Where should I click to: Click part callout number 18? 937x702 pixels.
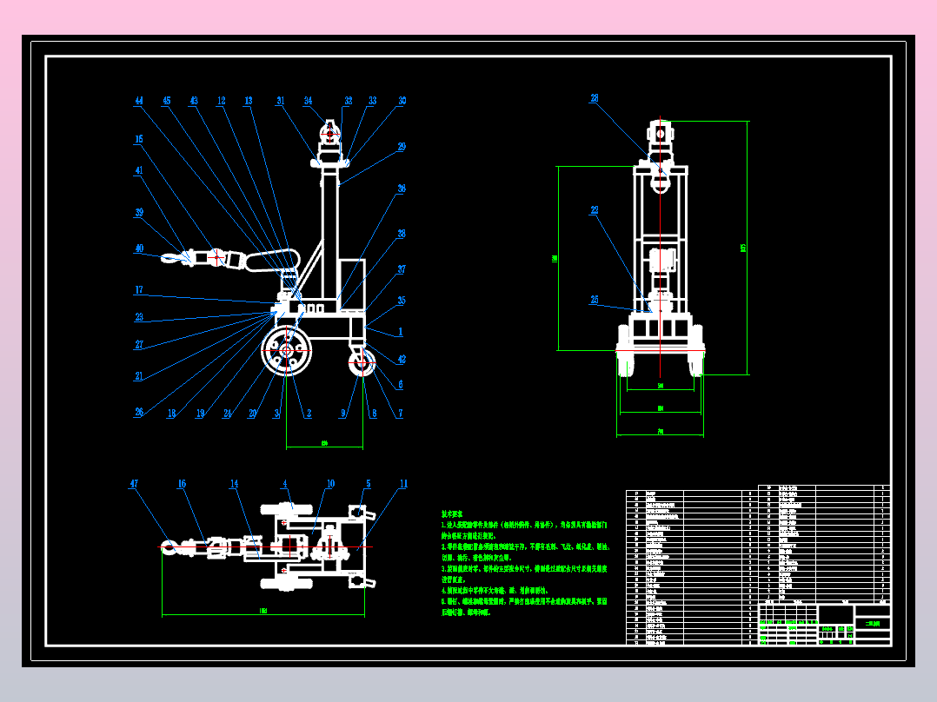coord(171,414)
